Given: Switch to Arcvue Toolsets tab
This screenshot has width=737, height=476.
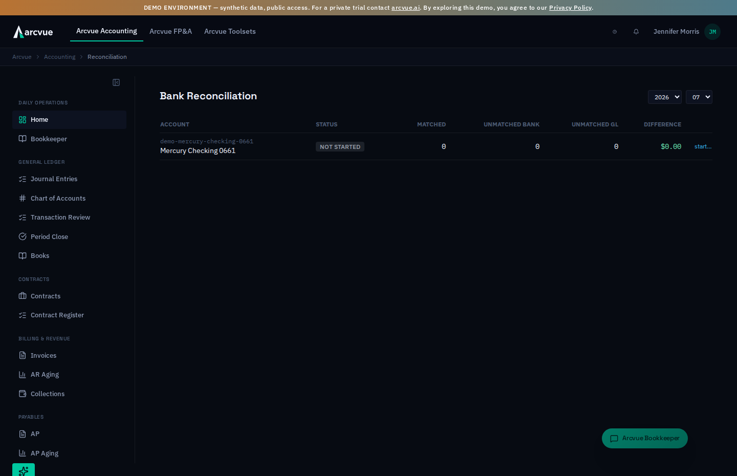Looking at the screenshot, I should coord(230,31).
